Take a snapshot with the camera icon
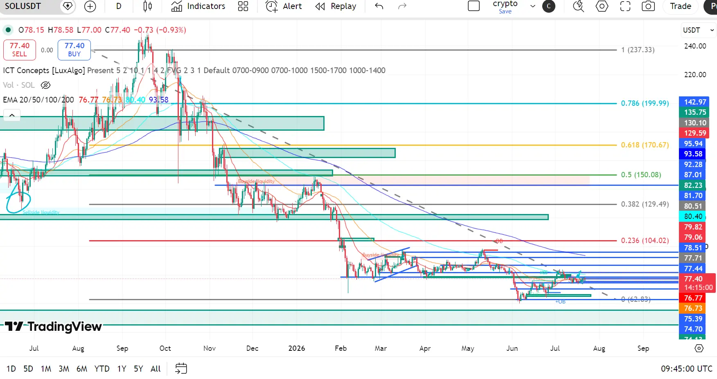 (648, 6)
